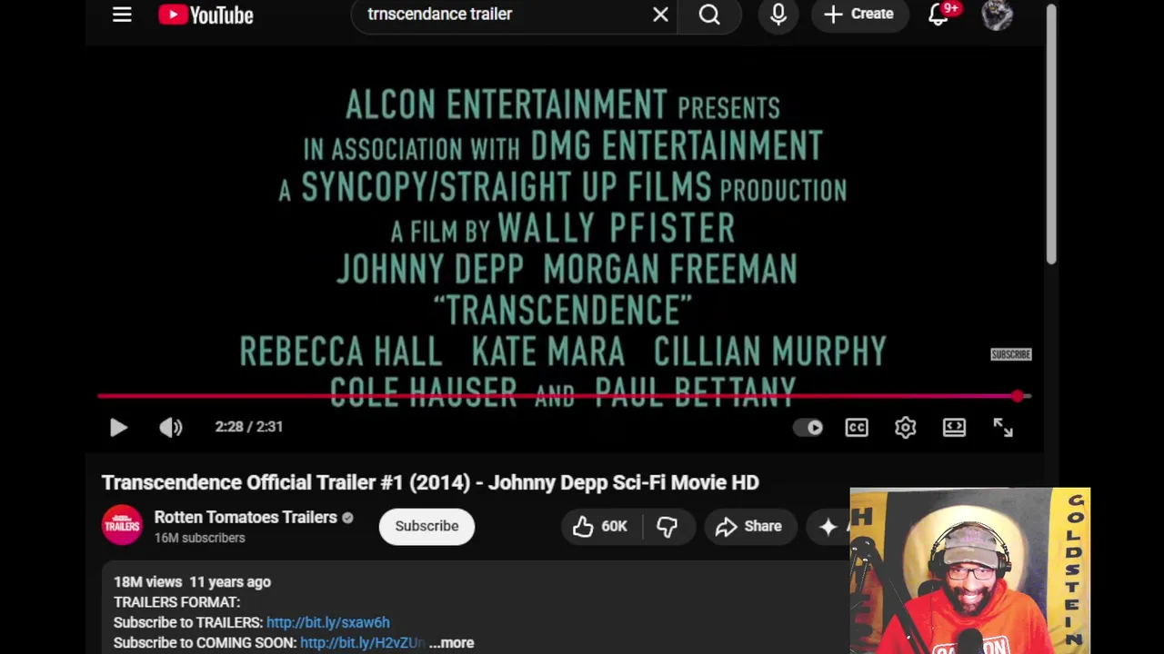Viewport: 1164px width, 654px height.
Task: Click the video title text
Action: (x=430, y=482)
